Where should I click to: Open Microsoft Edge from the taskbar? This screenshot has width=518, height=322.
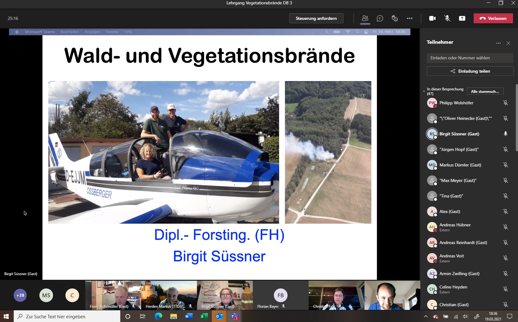tap(159, 316)
